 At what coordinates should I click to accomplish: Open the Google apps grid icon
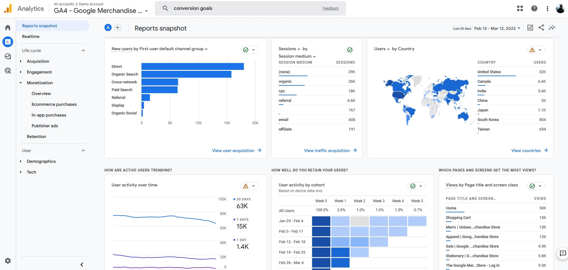(x=520, y=8)
